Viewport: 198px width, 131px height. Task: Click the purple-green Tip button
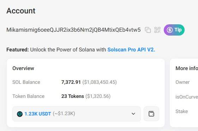(174, 30)
